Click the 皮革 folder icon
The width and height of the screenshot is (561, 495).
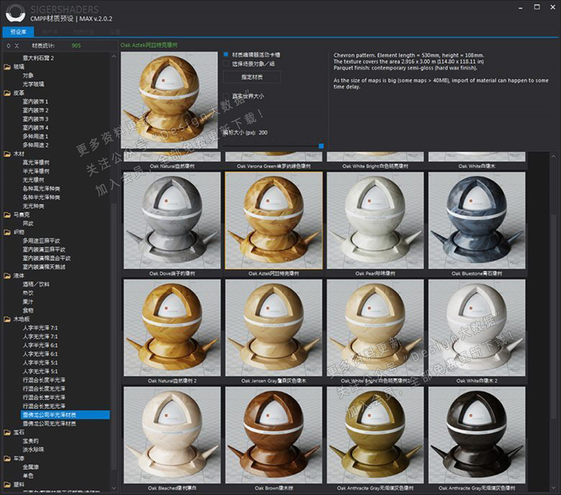7,92
